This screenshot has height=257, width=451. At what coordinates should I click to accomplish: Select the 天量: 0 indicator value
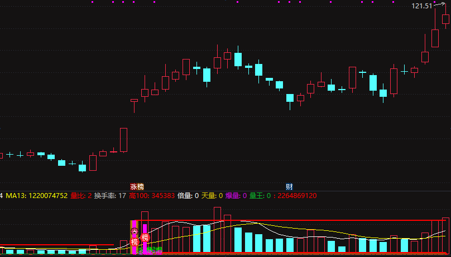coord(212,196)
